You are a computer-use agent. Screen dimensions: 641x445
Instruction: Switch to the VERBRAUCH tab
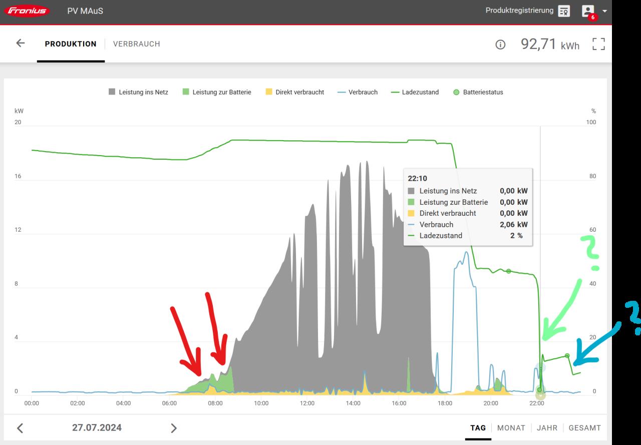(x=137, y=44)
